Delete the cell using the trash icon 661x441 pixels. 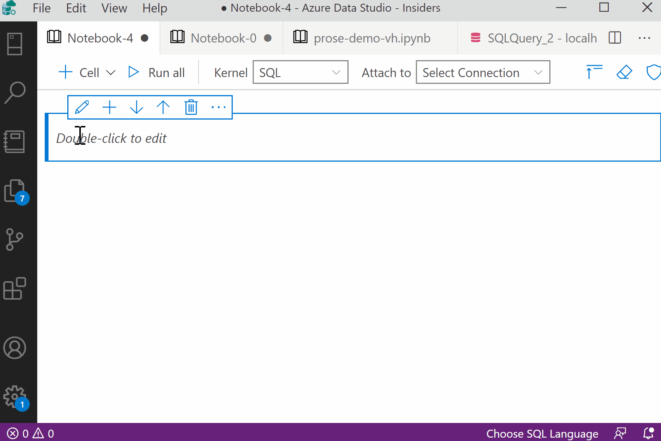[x=191, y=107]
